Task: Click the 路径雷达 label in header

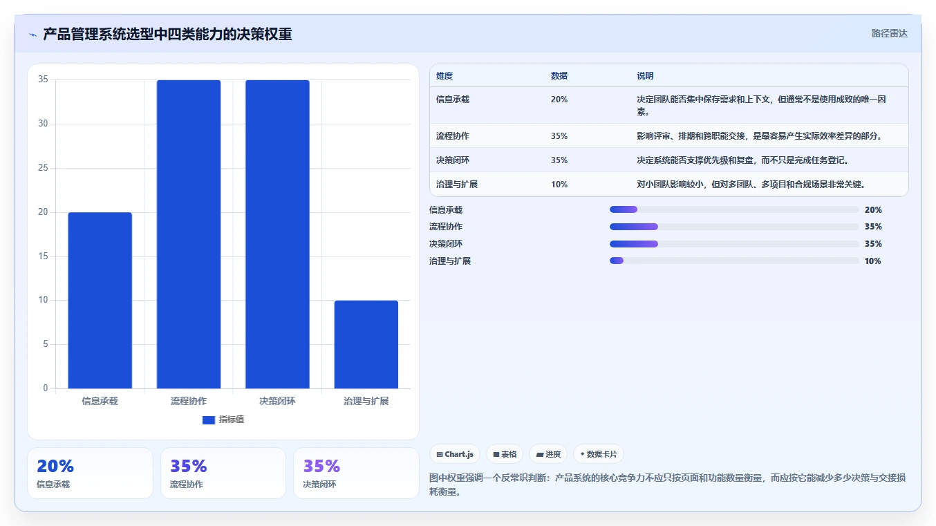Action: click(x=889, y=33)
